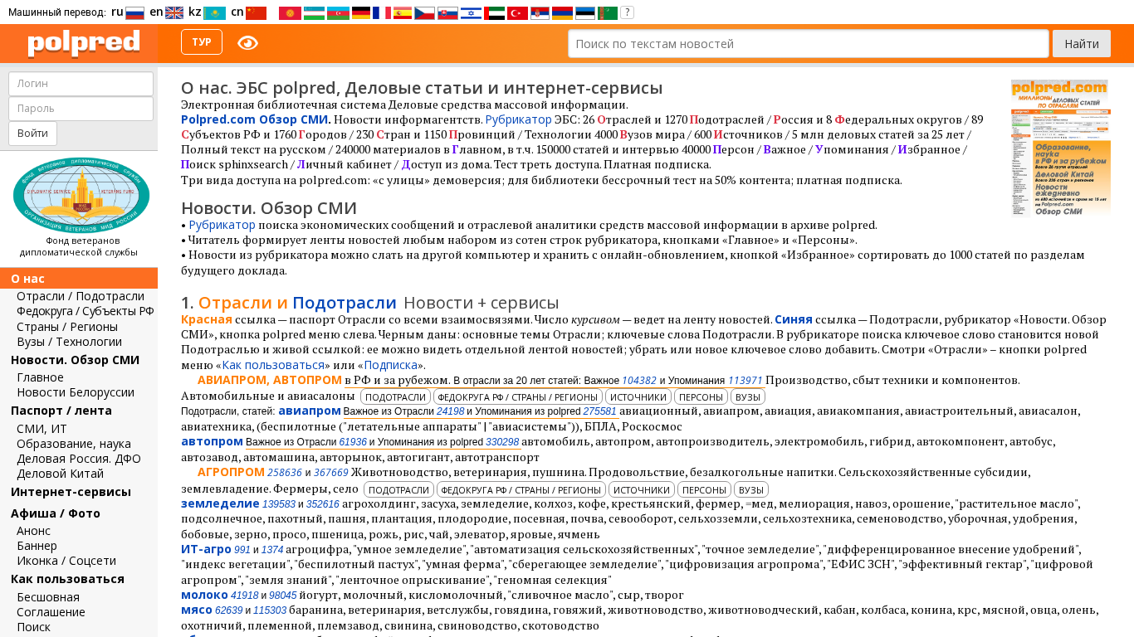Screen dimensions: 1134x637
Task: Pick the UAE flag translation
Action: point(494,13)
